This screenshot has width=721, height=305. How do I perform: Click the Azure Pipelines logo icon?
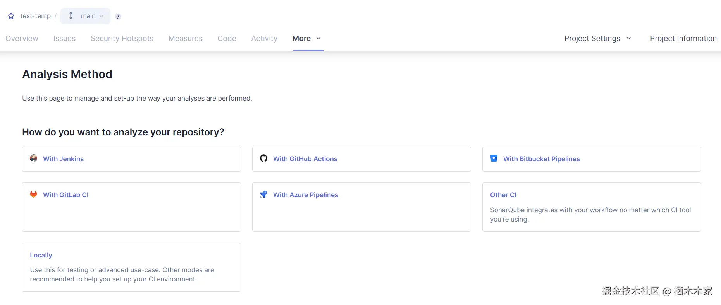263,194
